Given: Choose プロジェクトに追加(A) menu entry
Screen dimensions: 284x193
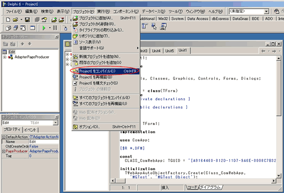Looking at the screenshot, I should (x=106, y=18).
